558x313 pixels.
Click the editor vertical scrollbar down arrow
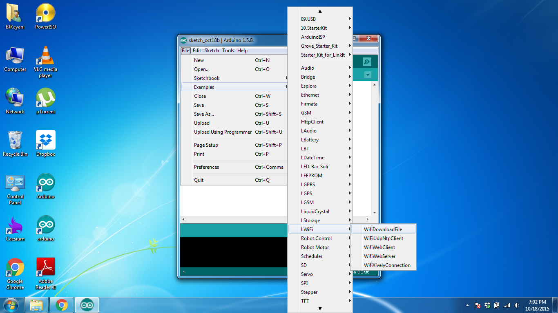[x=375, y=213]
